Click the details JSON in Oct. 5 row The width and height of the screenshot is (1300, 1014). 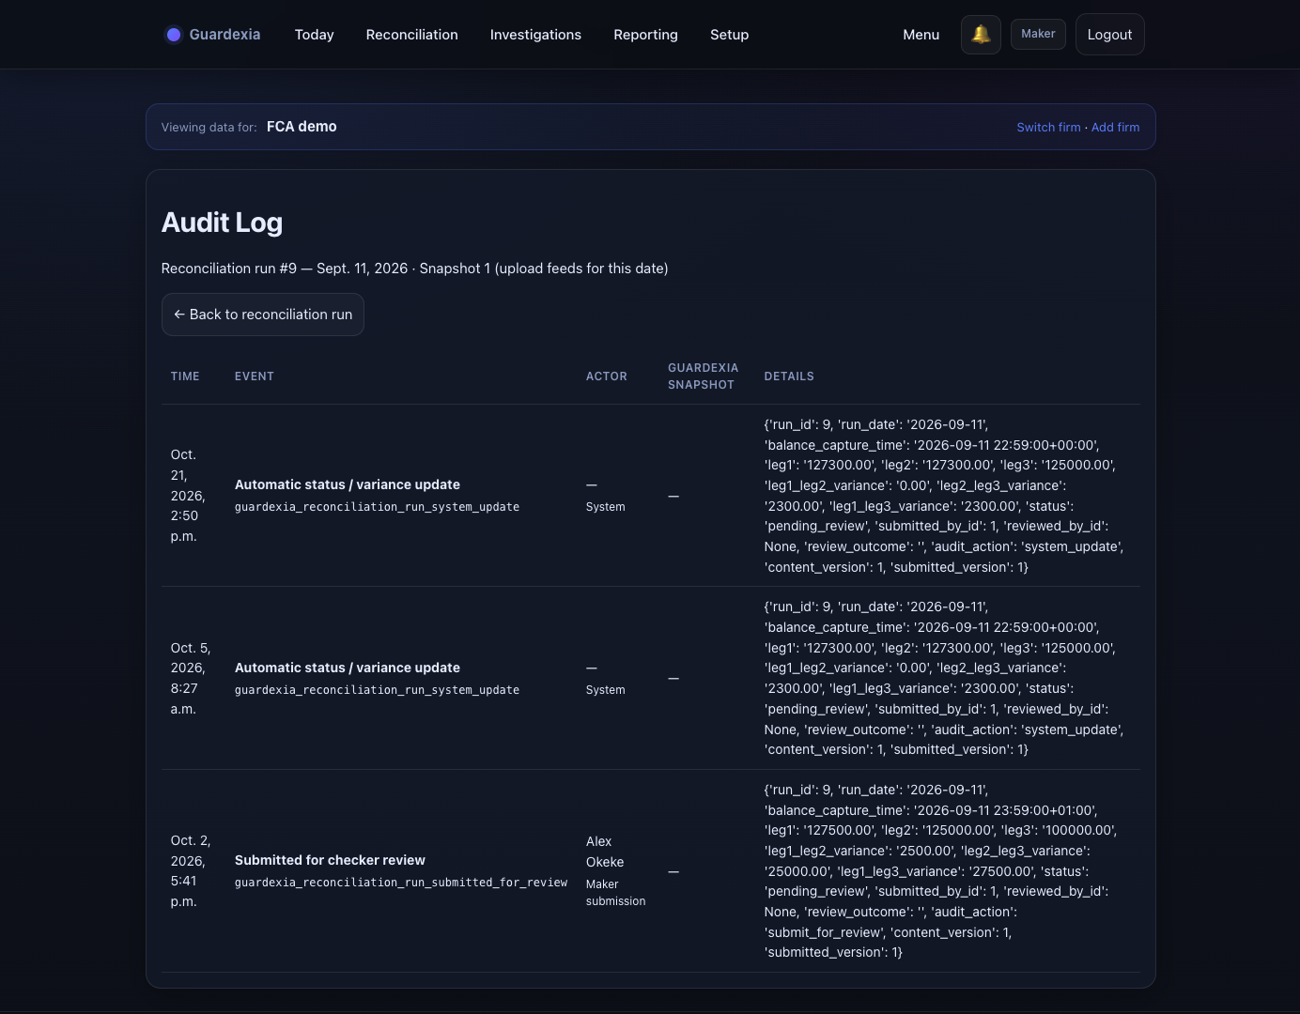(944, 679)
